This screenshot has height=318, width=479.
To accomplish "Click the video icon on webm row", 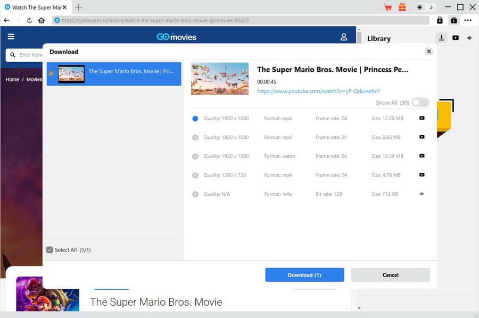I will 422,156.
